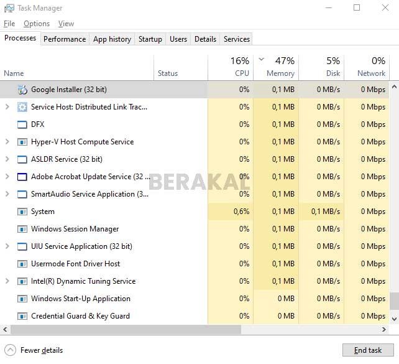Click the System process icon
The width and height of the screenshot is (399, 364).
click(22, 212)
